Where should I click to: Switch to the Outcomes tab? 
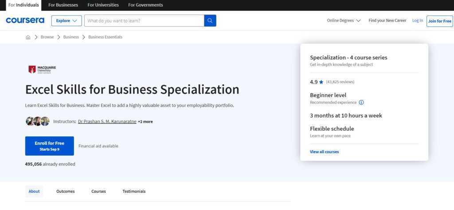[66, 191]
